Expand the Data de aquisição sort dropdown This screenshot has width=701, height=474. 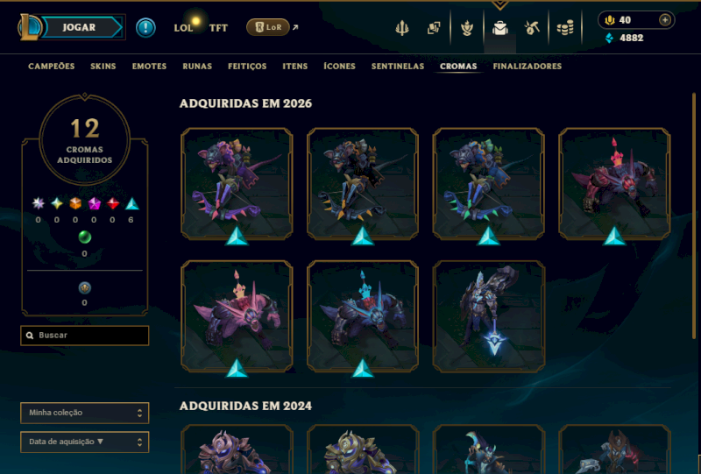pos(84,442)
